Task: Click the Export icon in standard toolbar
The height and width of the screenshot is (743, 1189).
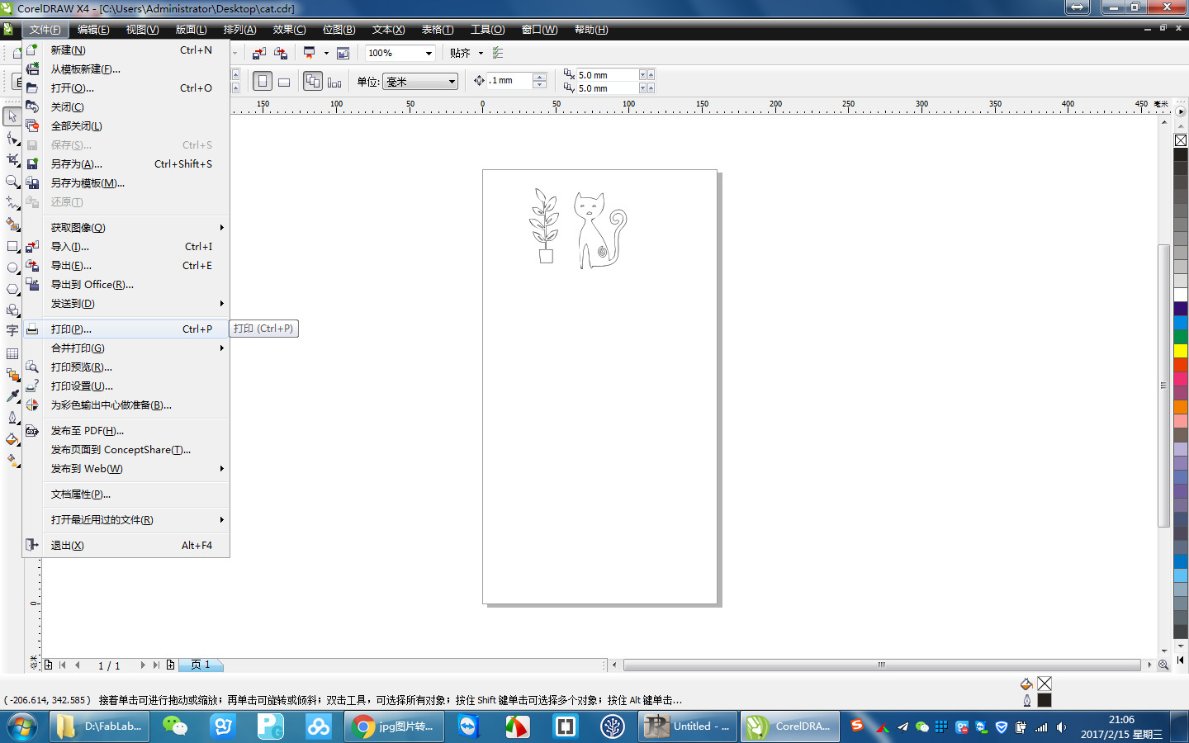Action: tap(281, 53)
